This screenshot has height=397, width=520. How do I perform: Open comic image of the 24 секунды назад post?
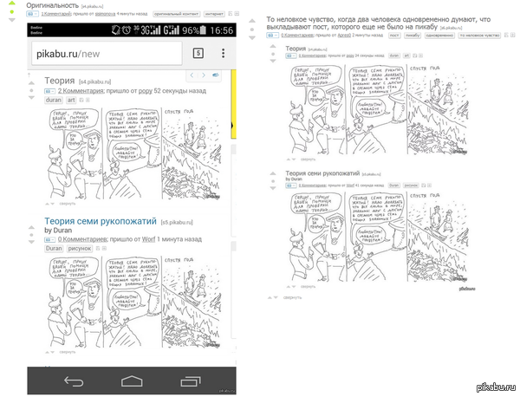379,109
